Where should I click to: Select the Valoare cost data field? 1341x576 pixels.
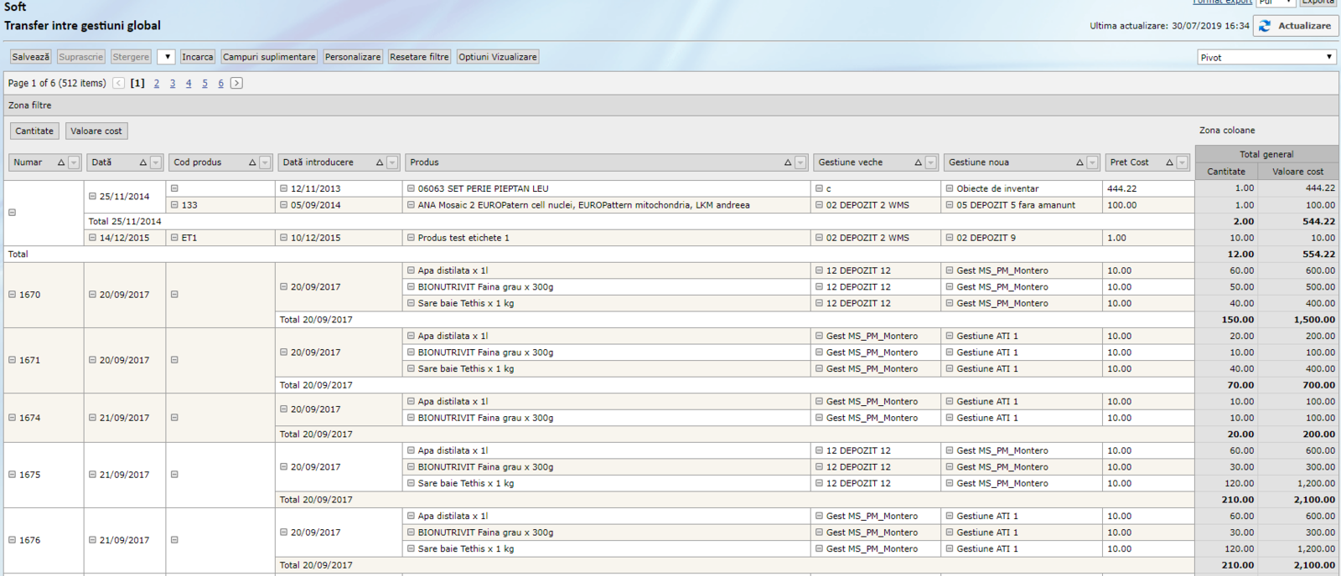tap(96, 131)
